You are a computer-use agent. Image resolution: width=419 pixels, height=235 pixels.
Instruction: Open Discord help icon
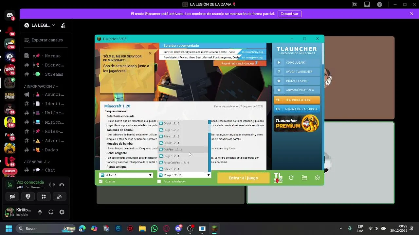[379, 5]
